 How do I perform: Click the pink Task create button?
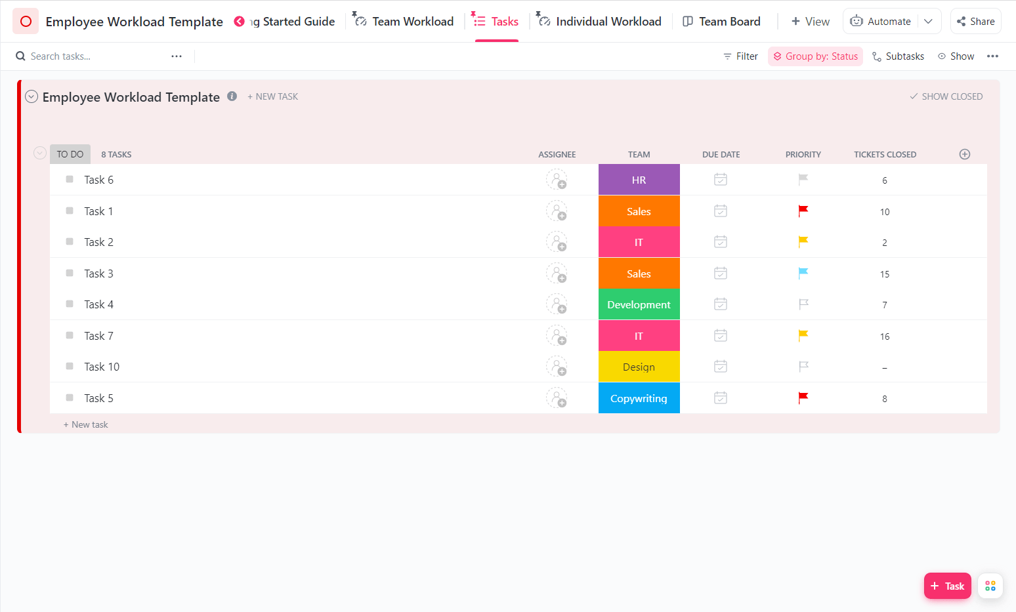click(x=947, y=586)
